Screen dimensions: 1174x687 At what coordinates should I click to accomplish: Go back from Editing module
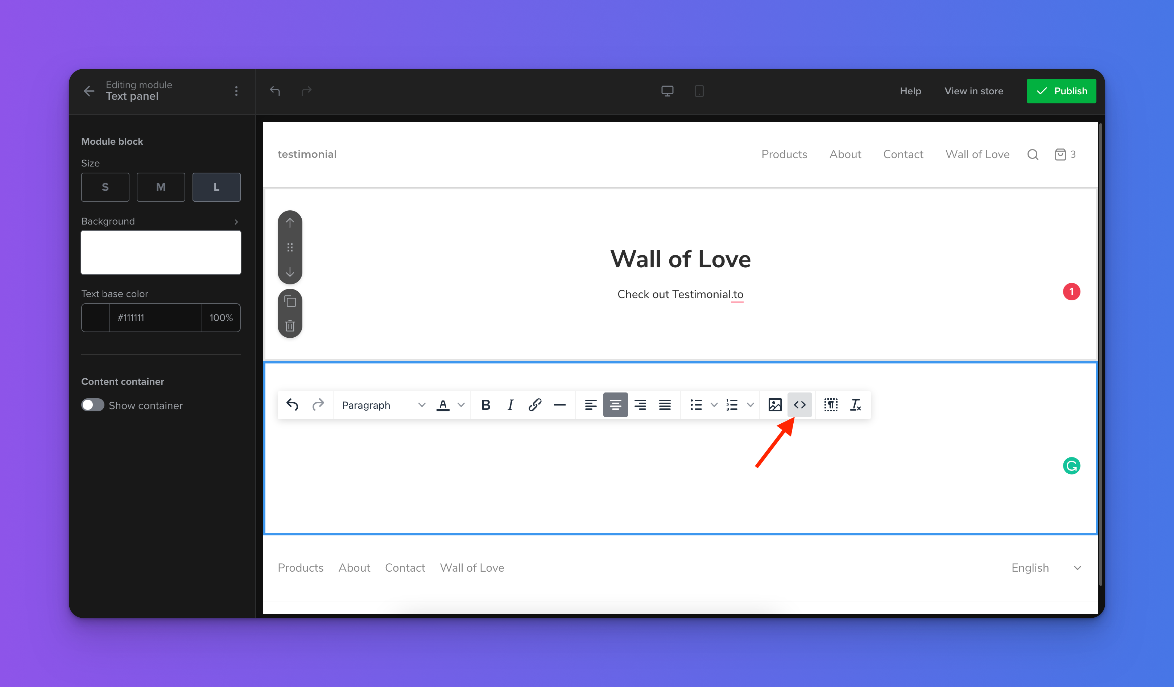(89, 91)
